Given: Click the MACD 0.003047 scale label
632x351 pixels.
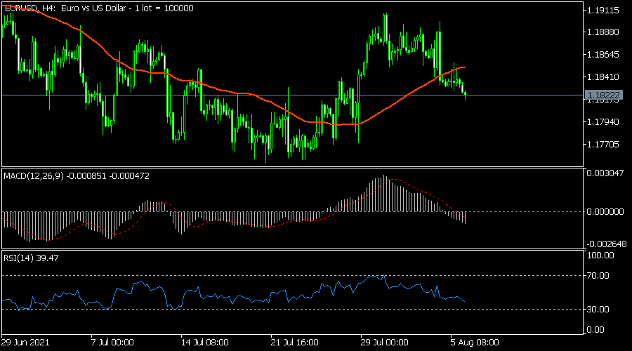Looking at the screenshot, I should pos(605,173).
